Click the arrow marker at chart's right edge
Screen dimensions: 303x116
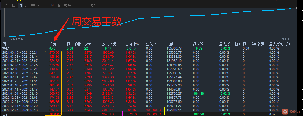[x=296, y=8]
